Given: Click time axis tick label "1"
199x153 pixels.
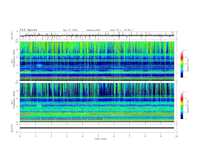Looking at the screenshot, I should click(35, 136).
